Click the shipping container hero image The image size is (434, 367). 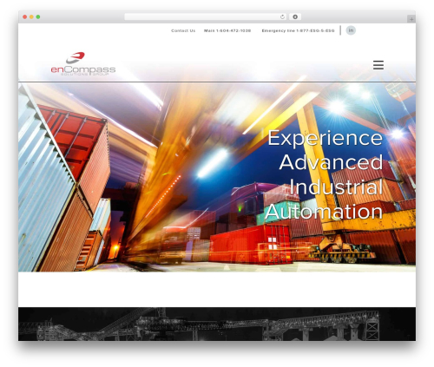[217, 177]
